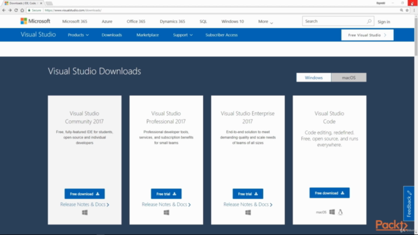The image size is (418, 235).
Task: Open Dynamics 365 menu item
Action: [172, 22]
